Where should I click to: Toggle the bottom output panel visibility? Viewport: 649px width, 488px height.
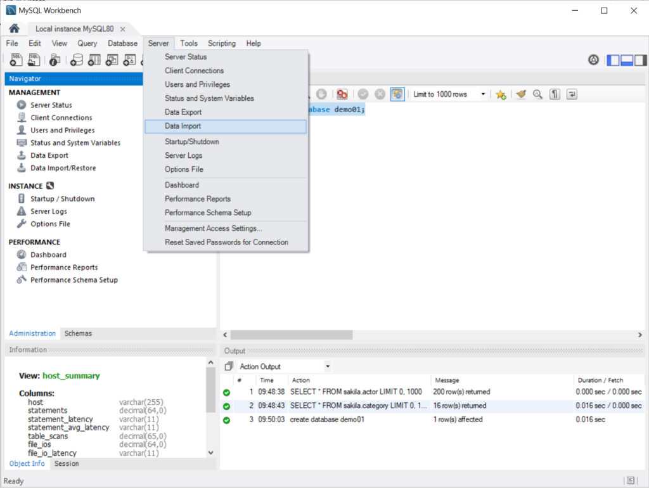tap(627, 60)
